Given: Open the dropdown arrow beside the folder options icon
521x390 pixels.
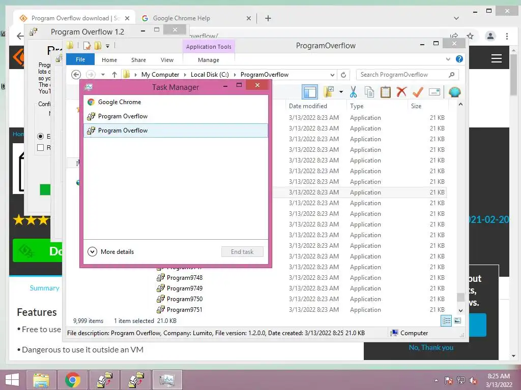Looking at the screenshot, I should 341,92.
